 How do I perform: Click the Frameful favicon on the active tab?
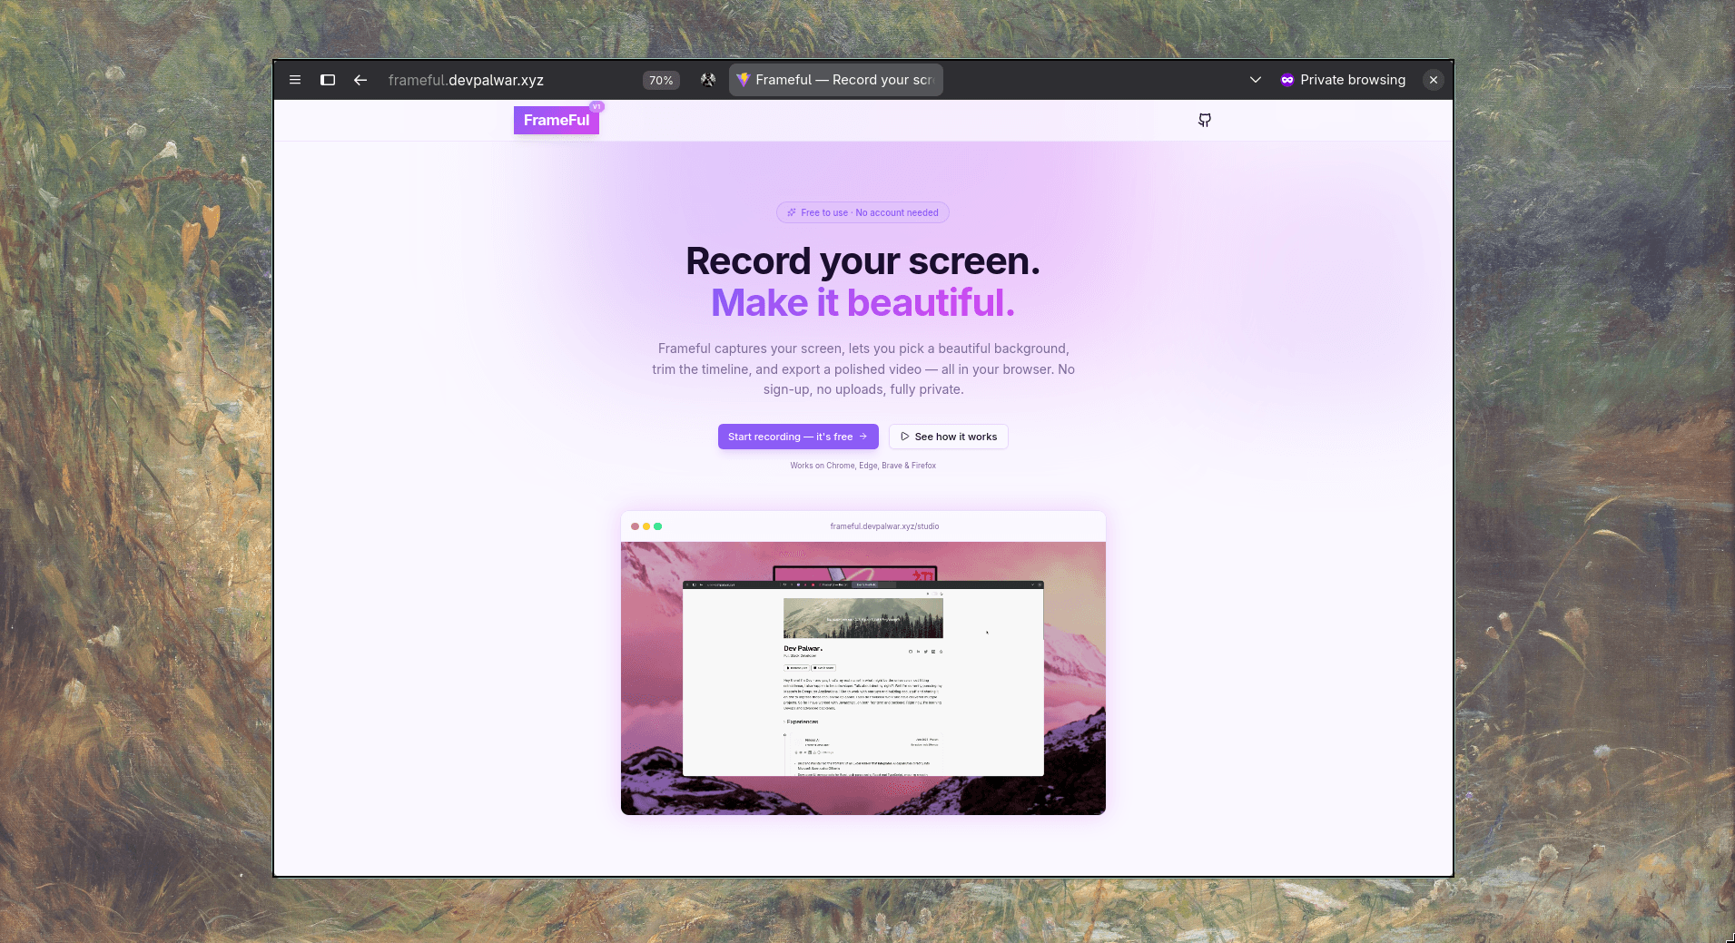click(x=744, y=80)
